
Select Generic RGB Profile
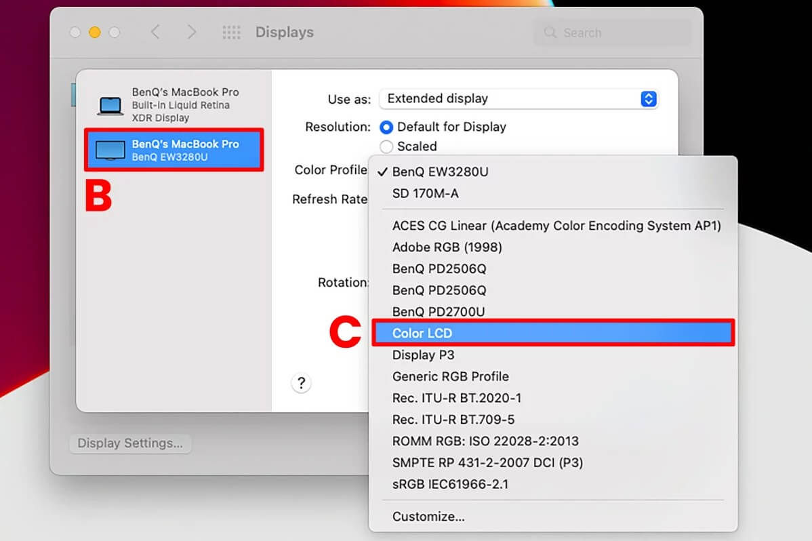pos(552,376)
